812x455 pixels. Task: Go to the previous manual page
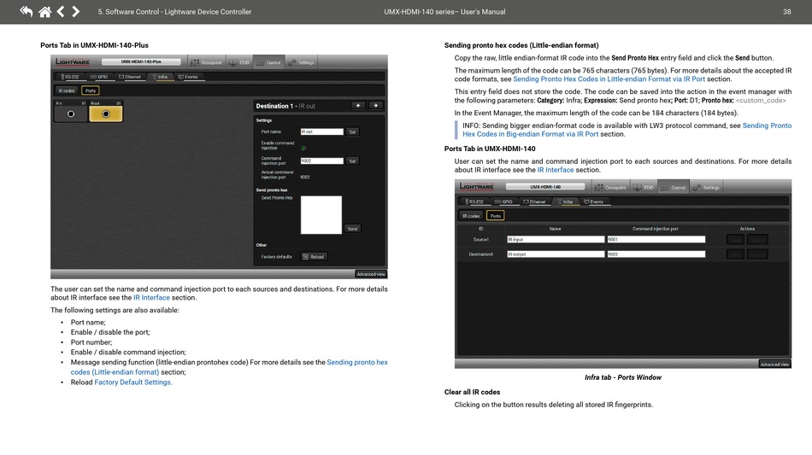(61, 11)
